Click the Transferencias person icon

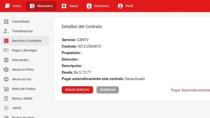(x=6, y=31)
